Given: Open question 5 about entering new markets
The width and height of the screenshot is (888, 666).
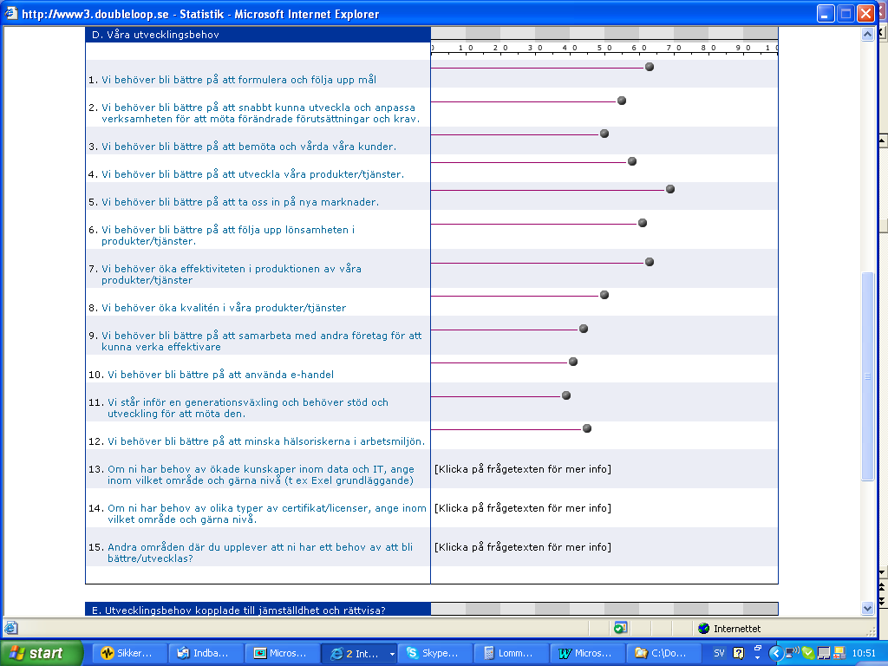Looking at the screenshot, I should point(240,202).
